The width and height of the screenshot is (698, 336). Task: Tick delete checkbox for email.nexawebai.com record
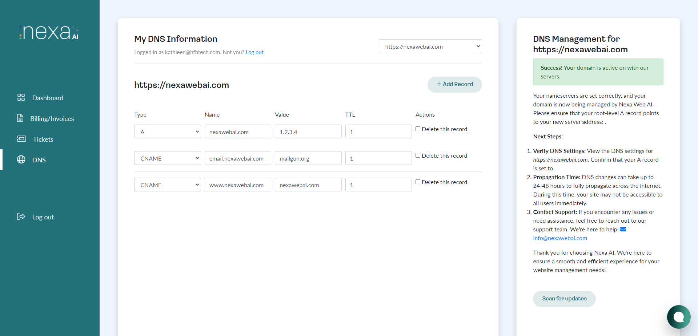418,155
